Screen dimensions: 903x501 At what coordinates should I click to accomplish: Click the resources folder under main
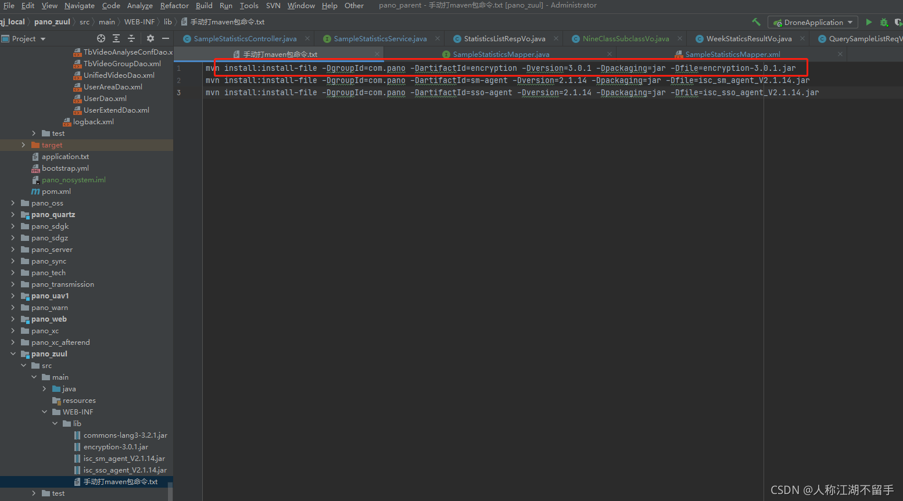79,401
